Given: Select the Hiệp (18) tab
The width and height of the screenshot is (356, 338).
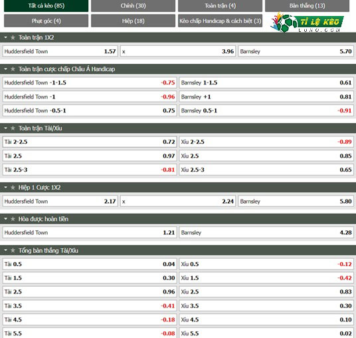Looking at the screenshot, I should pyautogui.click(x=133, y=21).
